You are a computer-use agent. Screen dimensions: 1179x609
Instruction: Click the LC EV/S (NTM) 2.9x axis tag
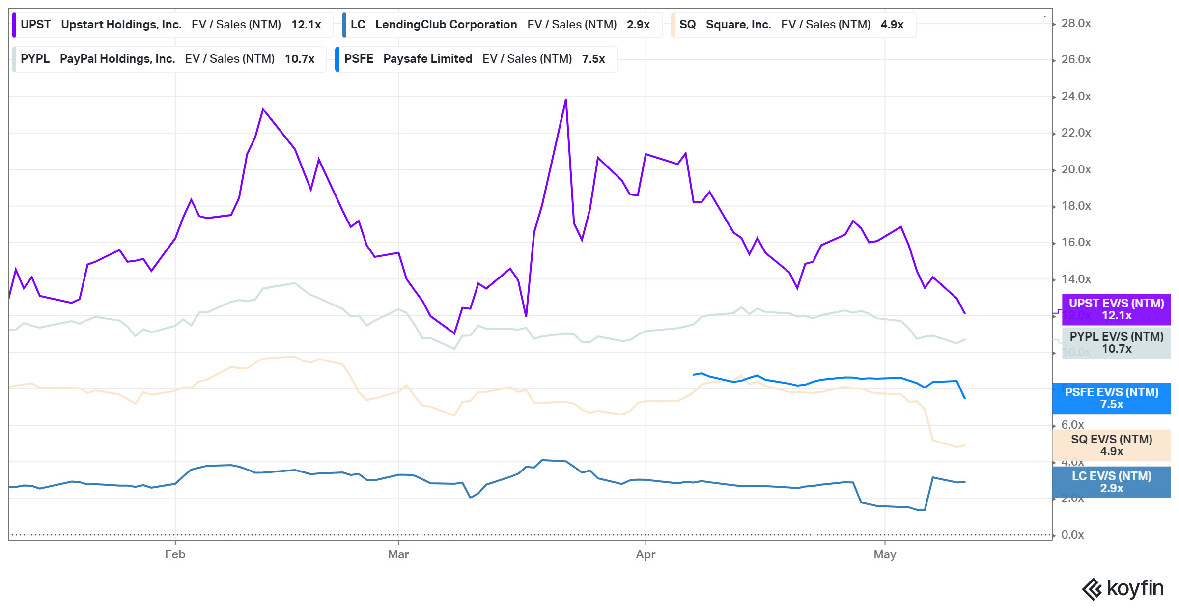coord(1111,482)
